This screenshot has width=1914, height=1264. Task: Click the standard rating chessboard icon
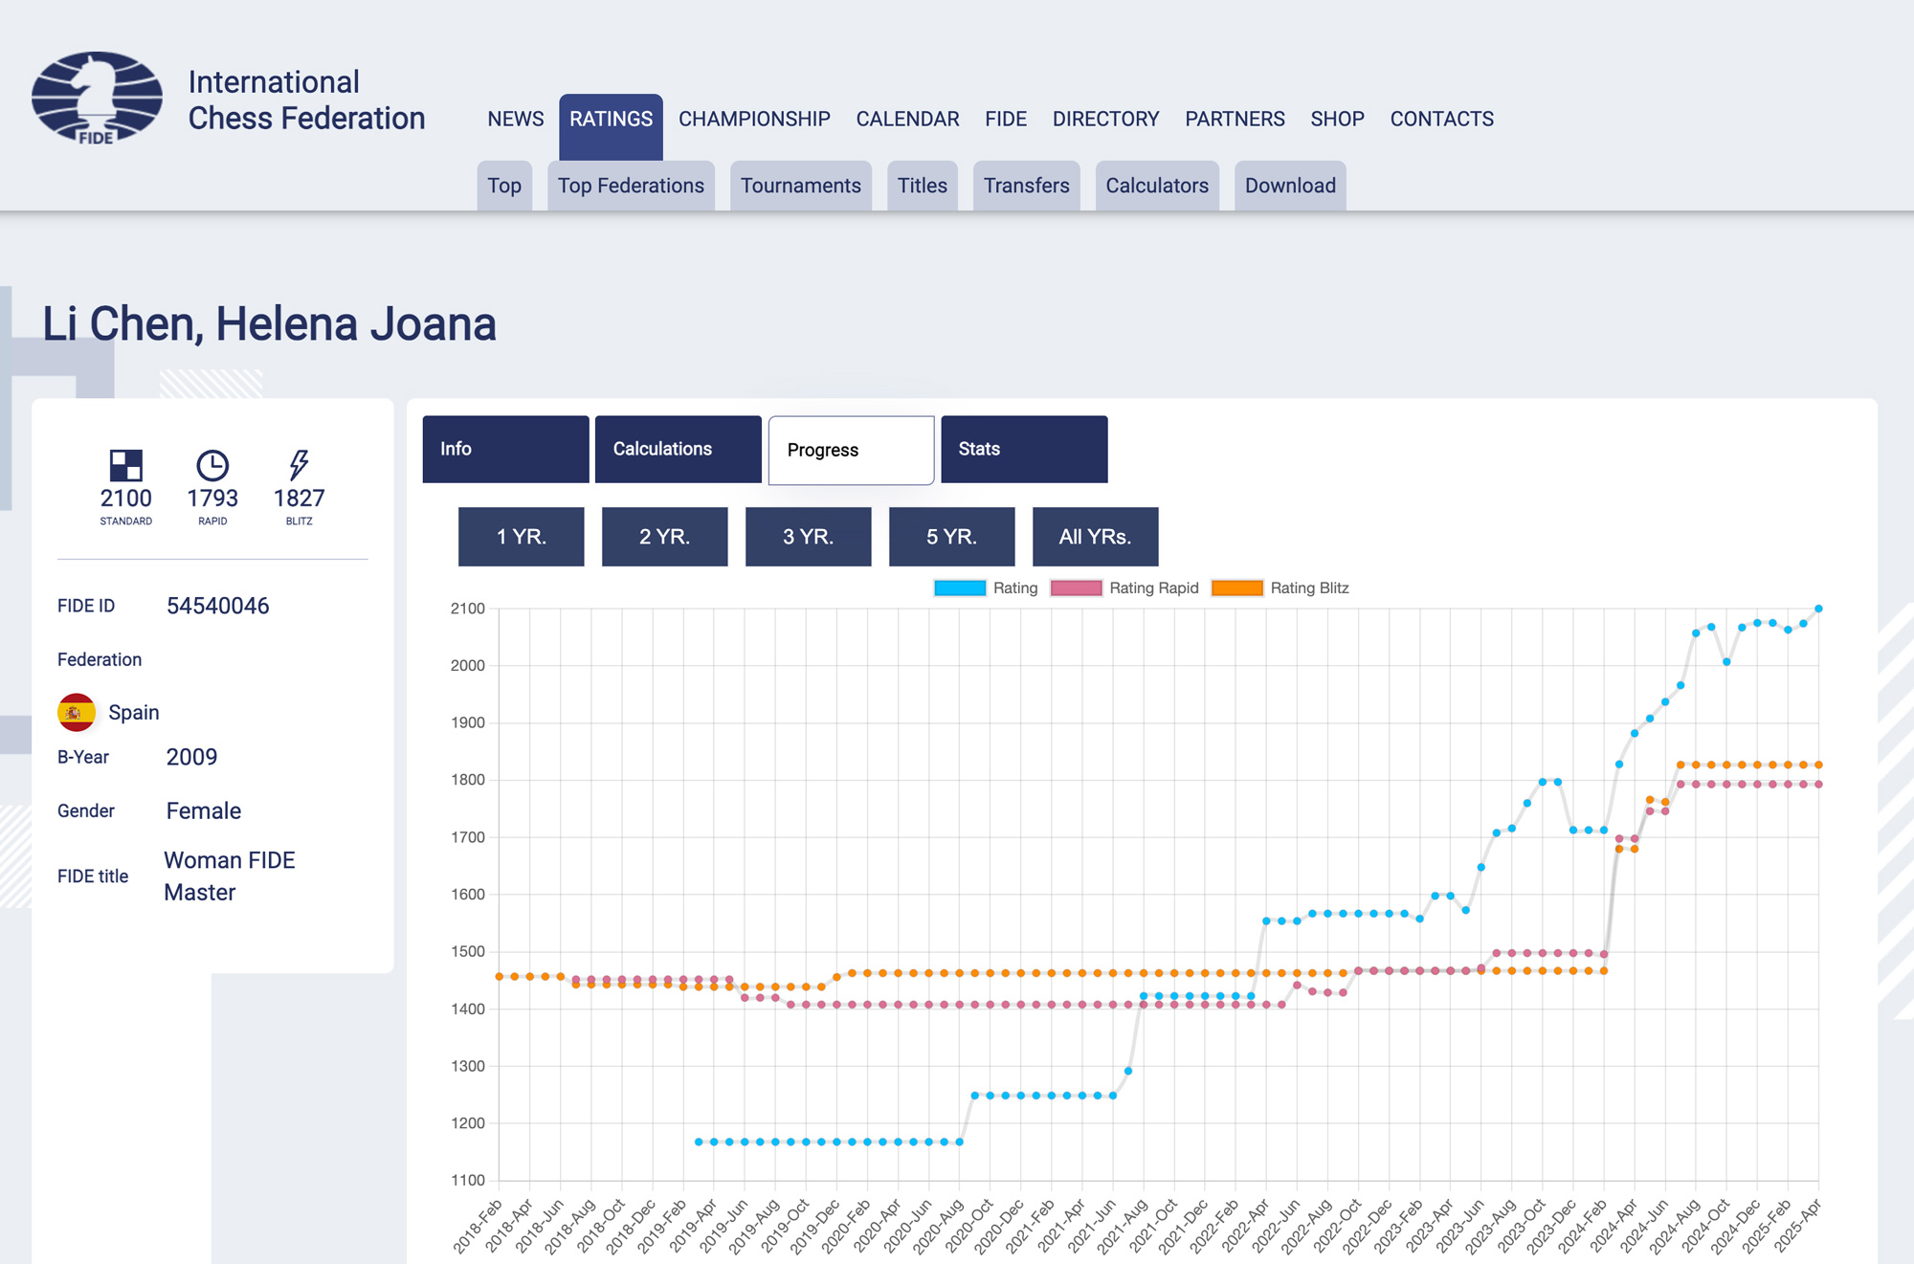coord(125,465)
